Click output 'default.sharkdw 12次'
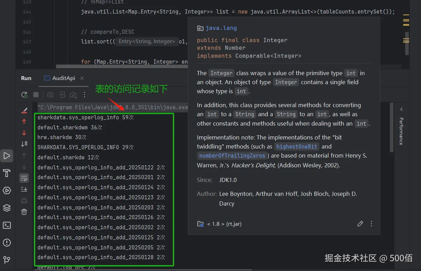The width and height of the screenshot is (421, 271). tap(68, 158)
